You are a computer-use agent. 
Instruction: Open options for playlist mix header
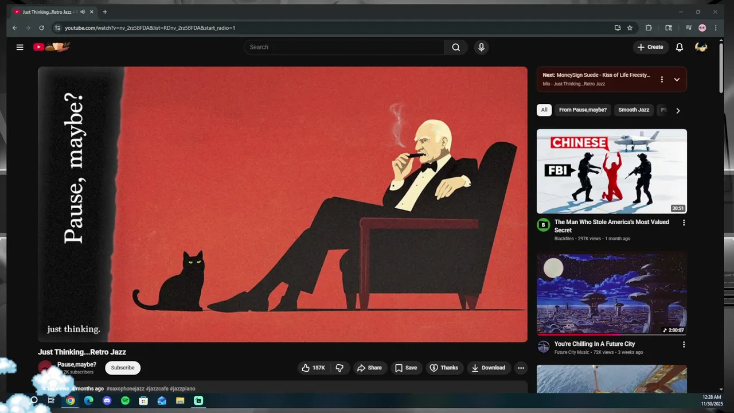pos(662,80)
